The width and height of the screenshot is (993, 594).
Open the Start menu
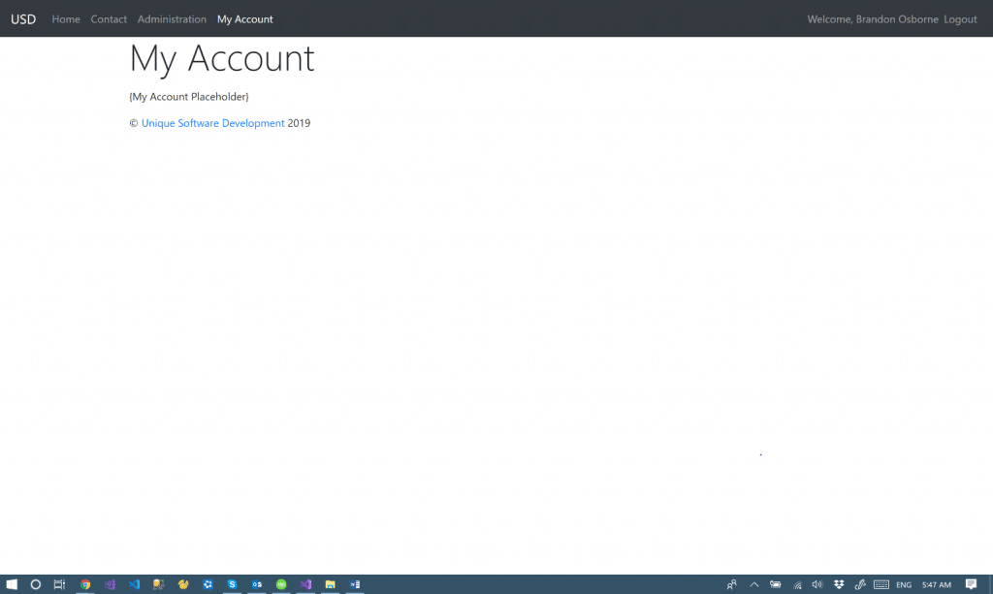(x=13, y=584)
